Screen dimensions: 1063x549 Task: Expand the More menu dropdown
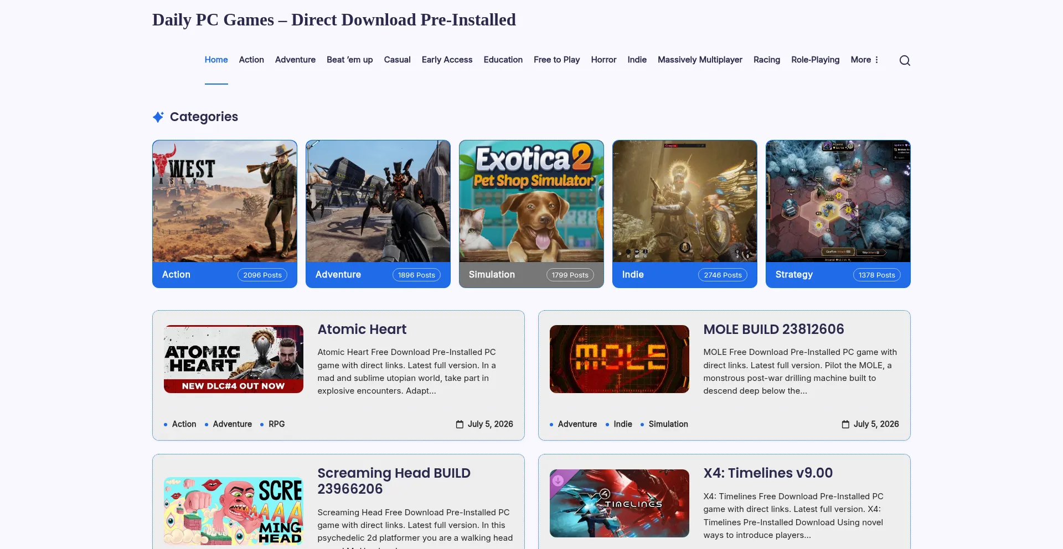[864, 60]
